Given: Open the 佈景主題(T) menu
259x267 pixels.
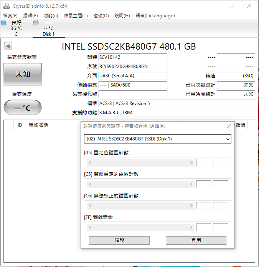Looking at the screenshot, I should (x=76, y=16).
